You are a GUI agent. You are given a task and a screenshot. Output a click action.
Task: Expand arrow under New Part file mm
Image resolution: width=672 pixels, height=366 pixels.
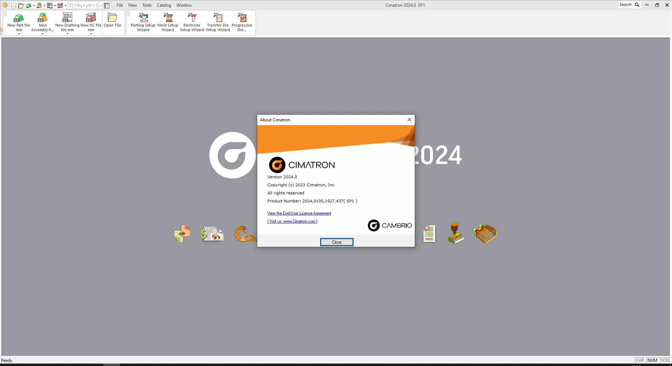(19, 34)
